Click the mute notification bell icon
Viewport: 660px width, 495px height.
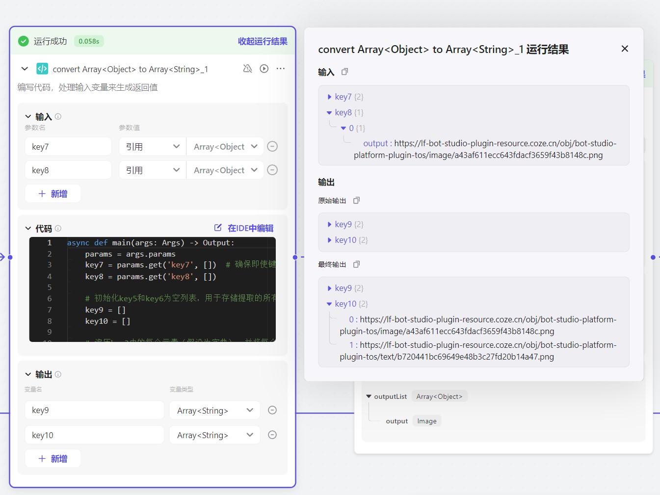point(247,69)
